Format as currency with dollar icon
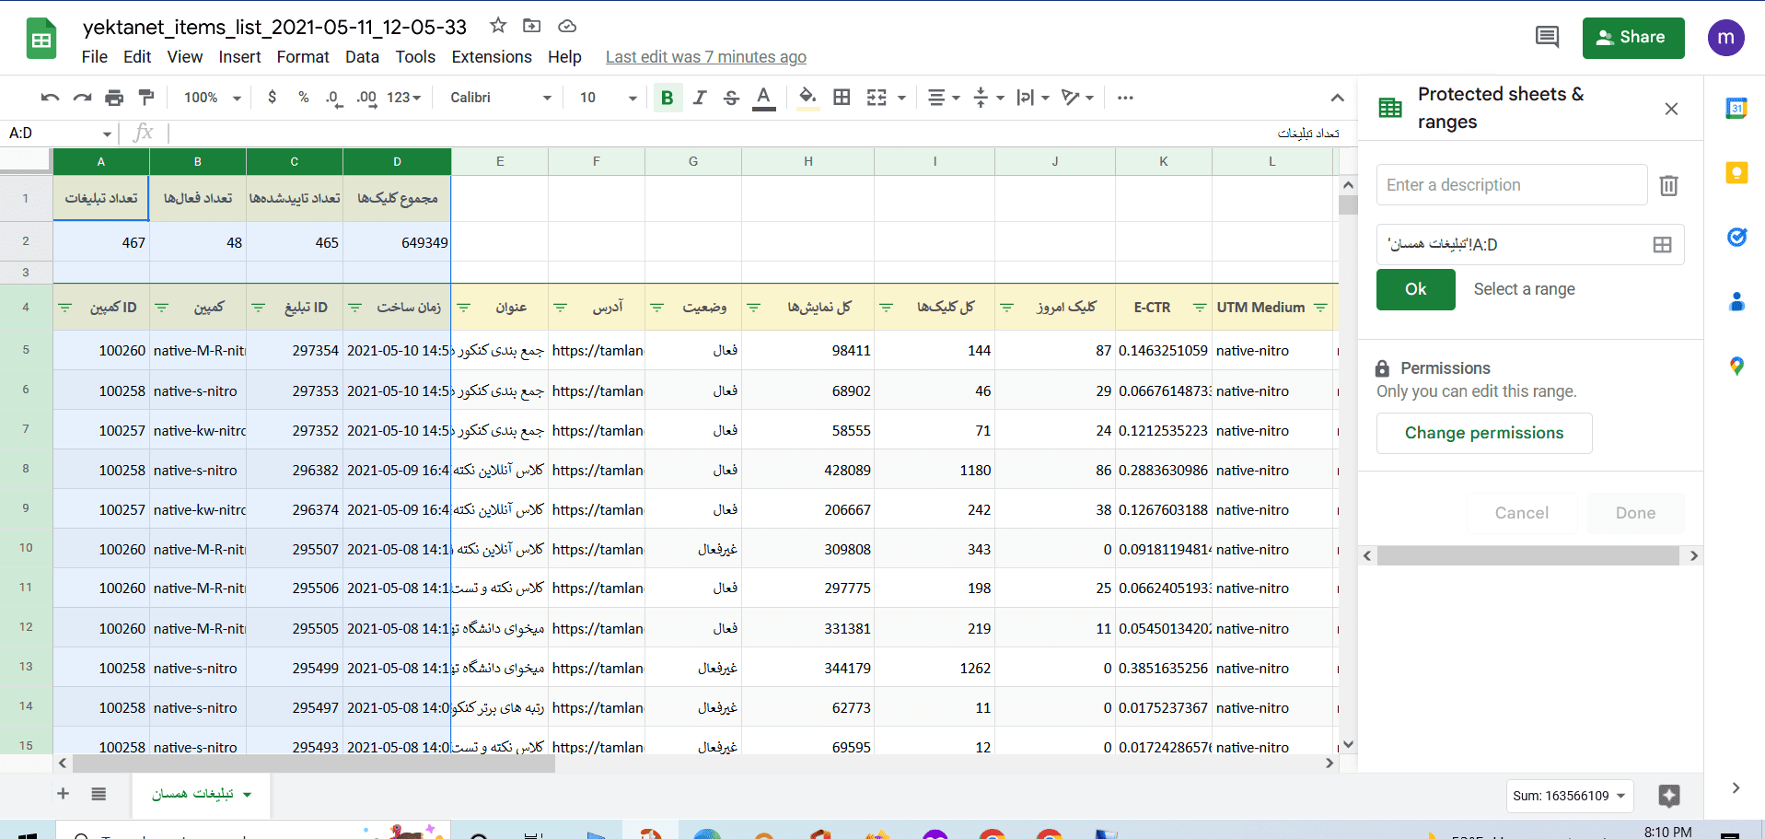1765x839 pixels. tap(272, 98)
